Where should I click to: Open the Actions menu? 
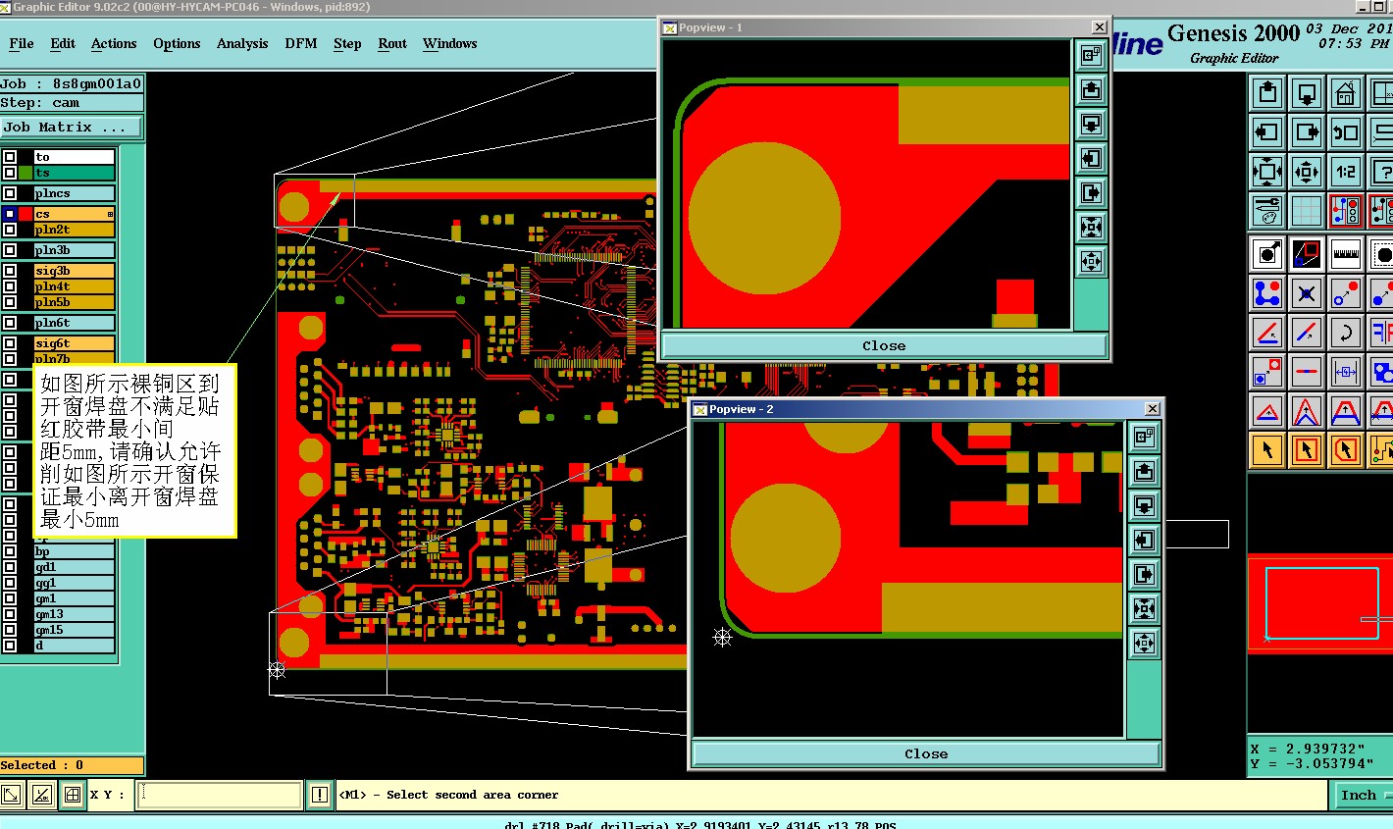pos(114,43)
